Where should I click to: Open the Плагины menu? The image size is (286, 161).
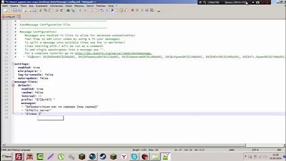click(x=101, y=6)
